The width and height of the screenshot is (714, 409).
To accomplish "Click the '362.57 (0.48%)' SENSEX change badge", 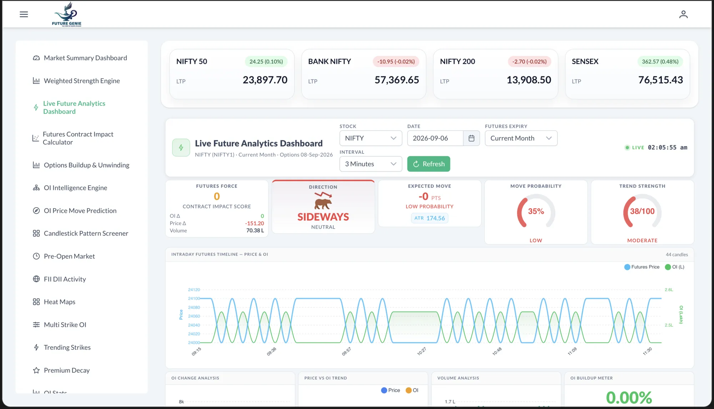I will tap(660, 61).
